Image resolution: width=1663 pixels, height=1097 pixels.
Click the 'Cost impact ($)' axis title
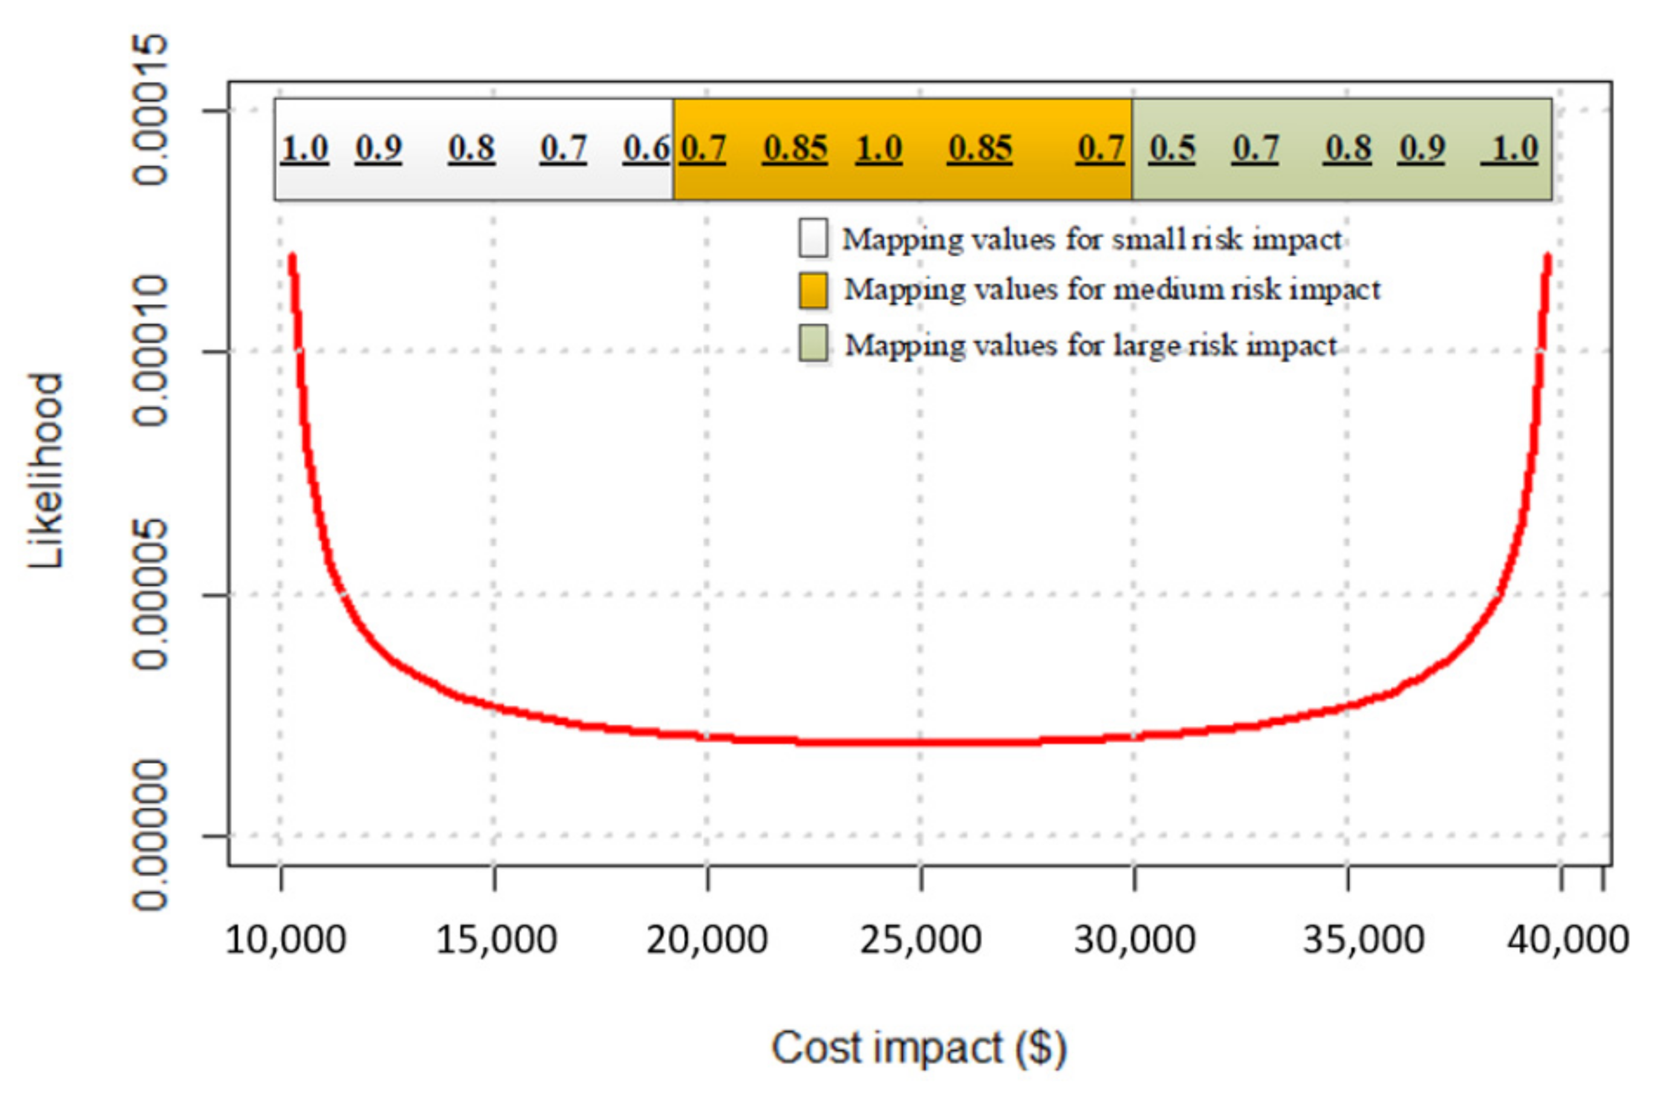pyautogui.click(x=919, y=1048)
